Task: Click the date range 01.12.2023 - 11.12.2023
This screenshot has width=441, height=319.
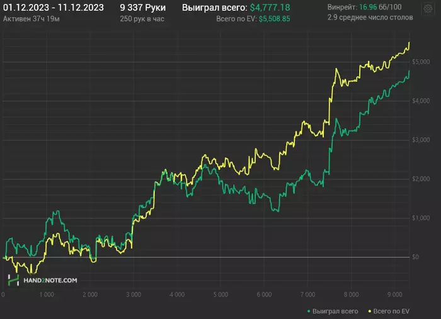Action: click(x=54, y=8)
